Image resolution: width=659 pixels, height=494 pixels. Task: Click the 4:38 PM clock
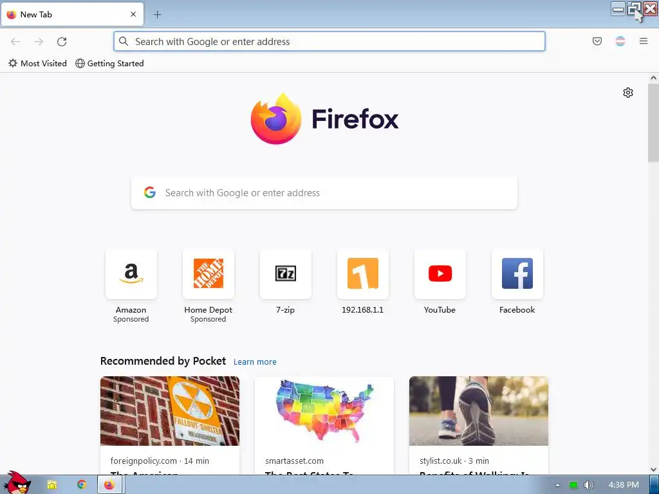click(x=624, y=485)
